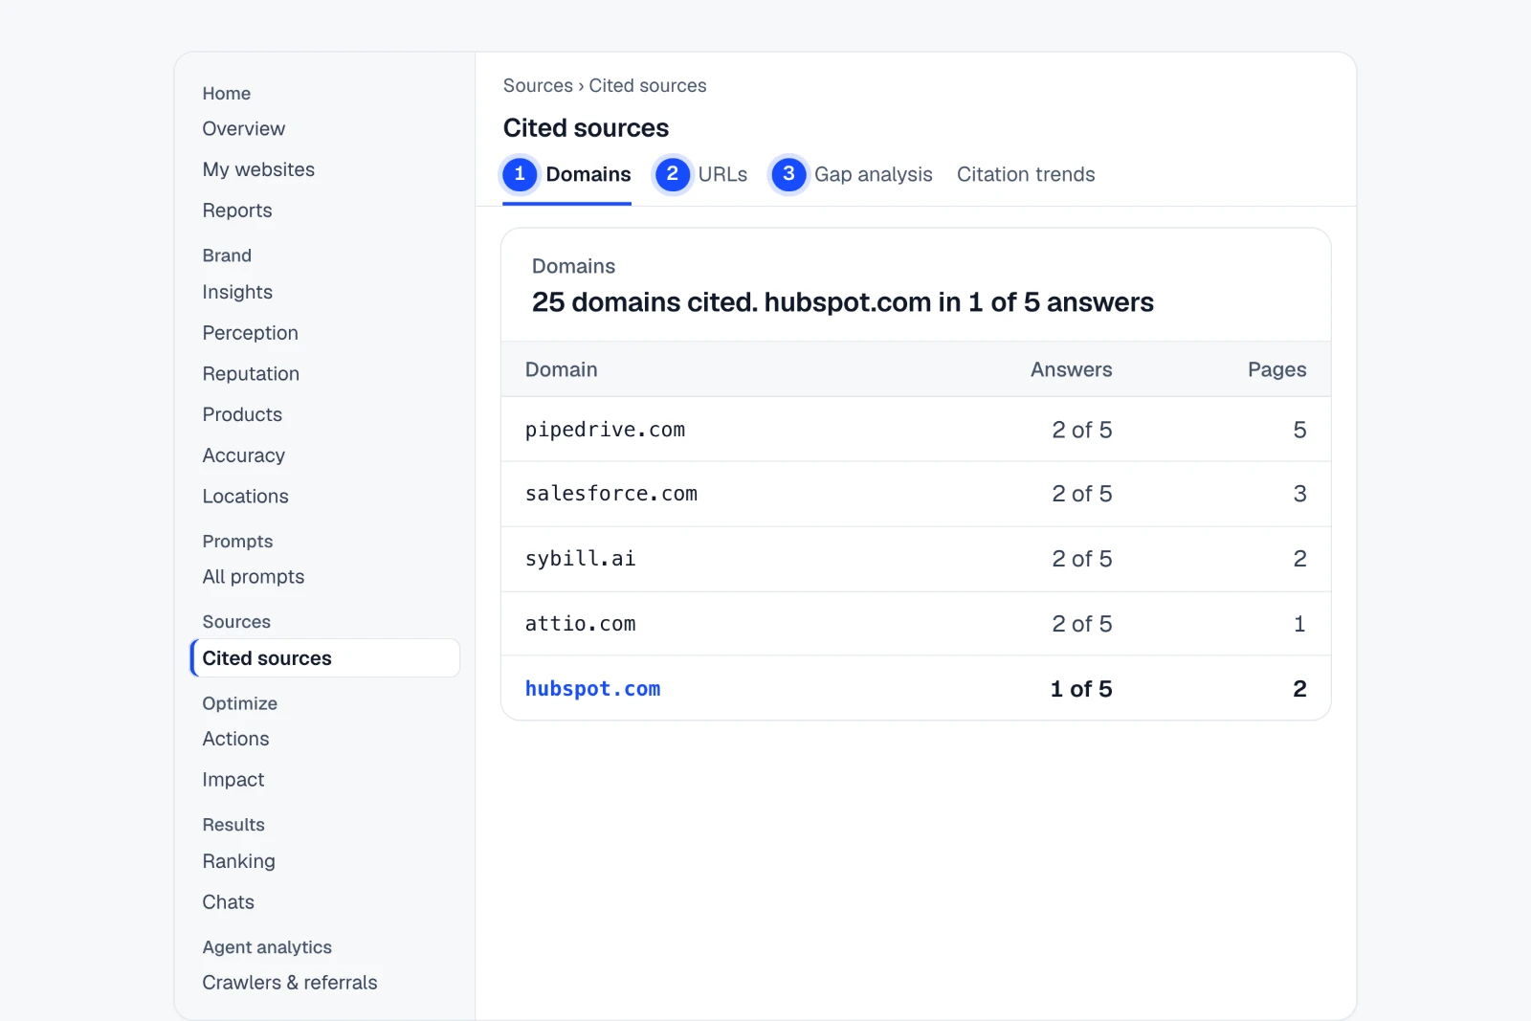
Task: Go to the Impact page
Action: click(233, 780)
